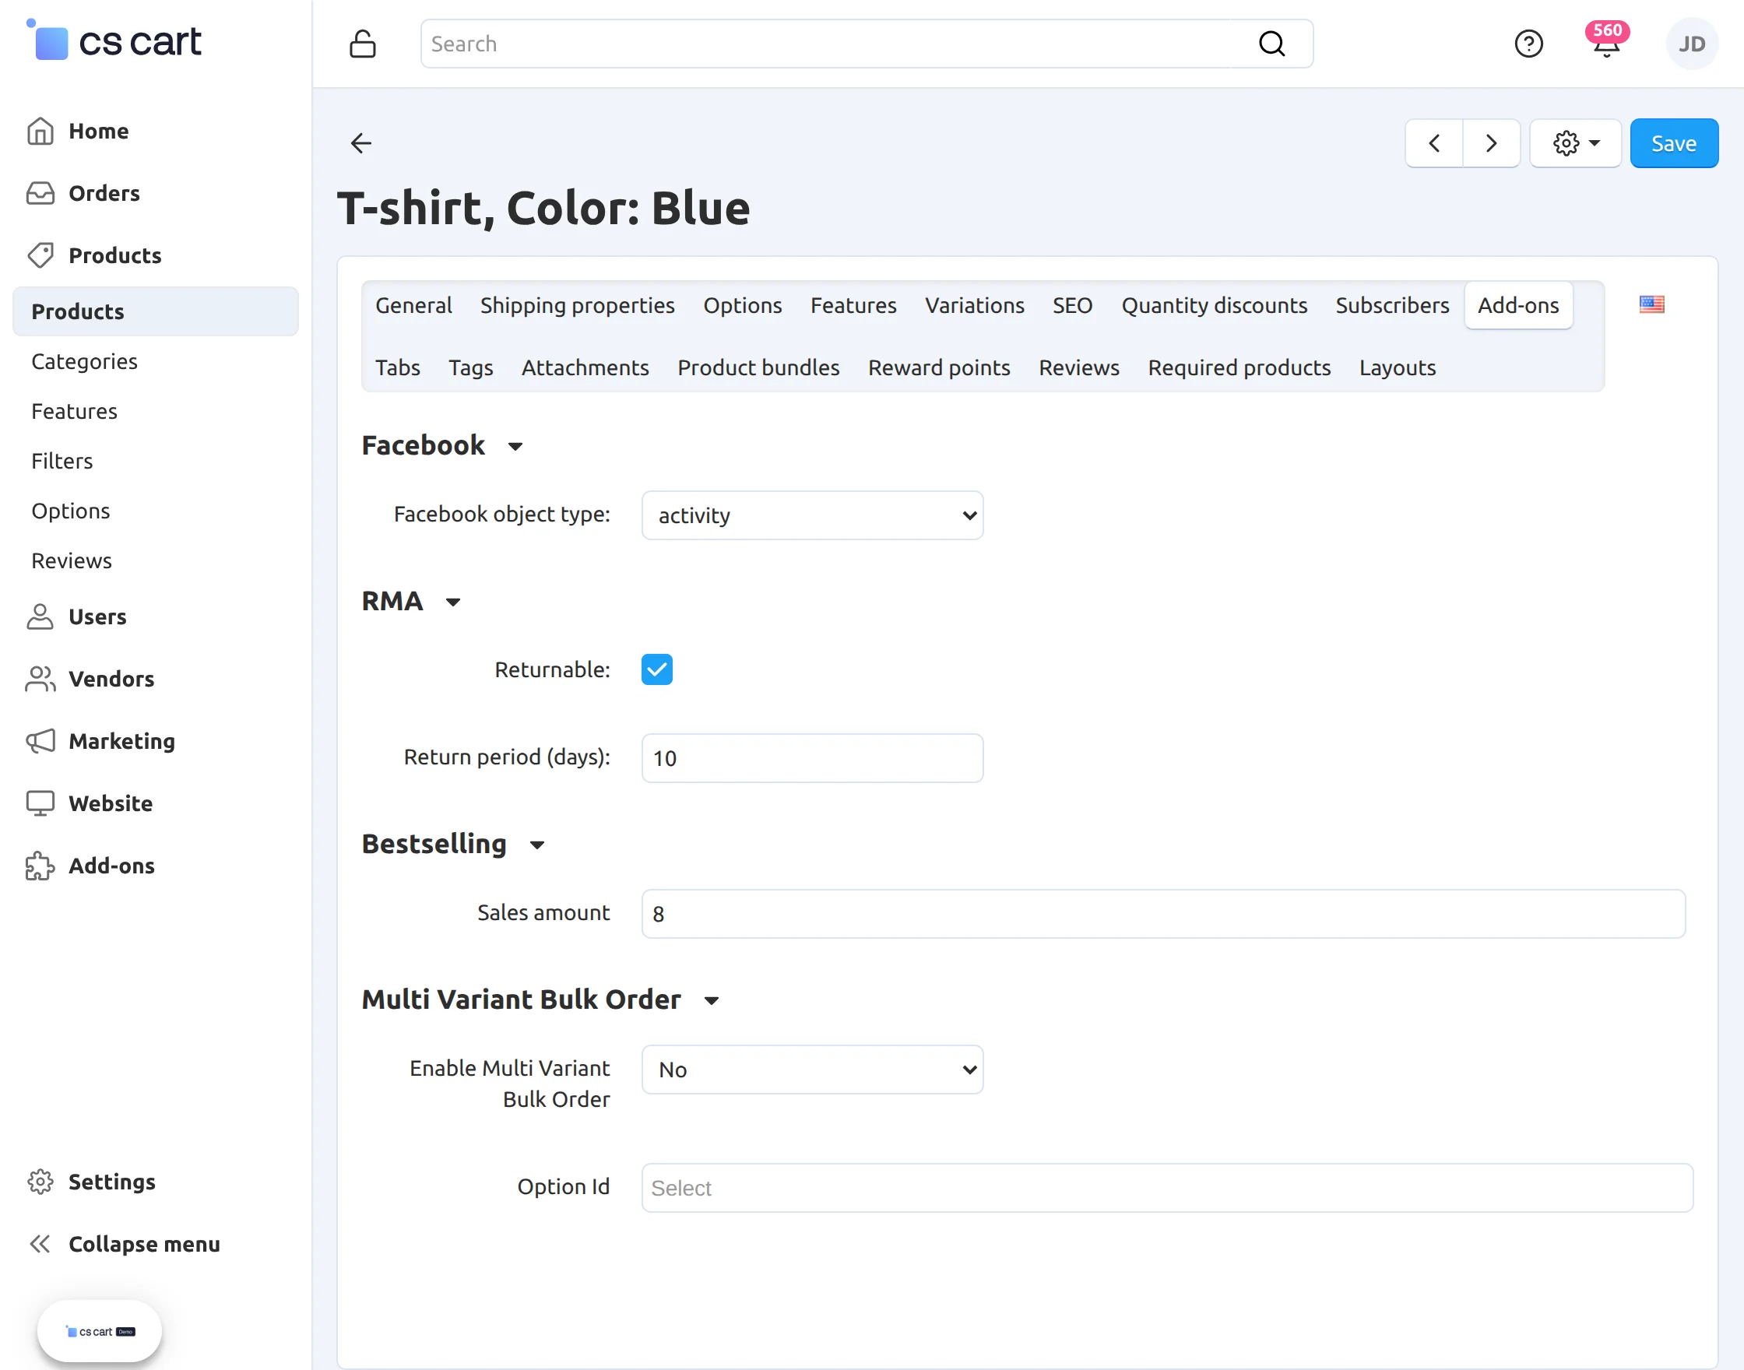Viewport: 1744px width, 1370px height.
Task: Switch to the General tab
Action: point(414,305)
